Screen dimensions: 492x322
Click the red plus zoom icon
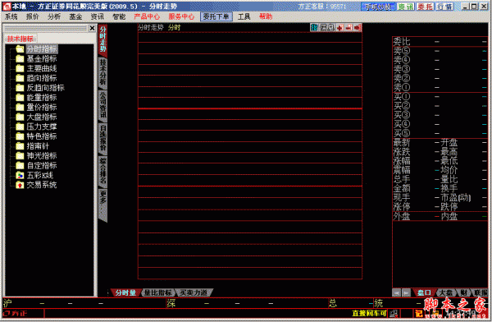click(x=339, y=28)
